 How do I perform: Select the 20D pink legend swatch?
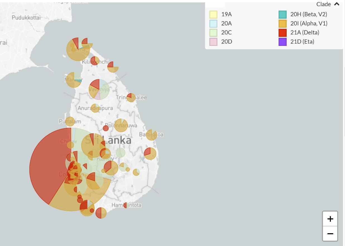click(213, 42)
